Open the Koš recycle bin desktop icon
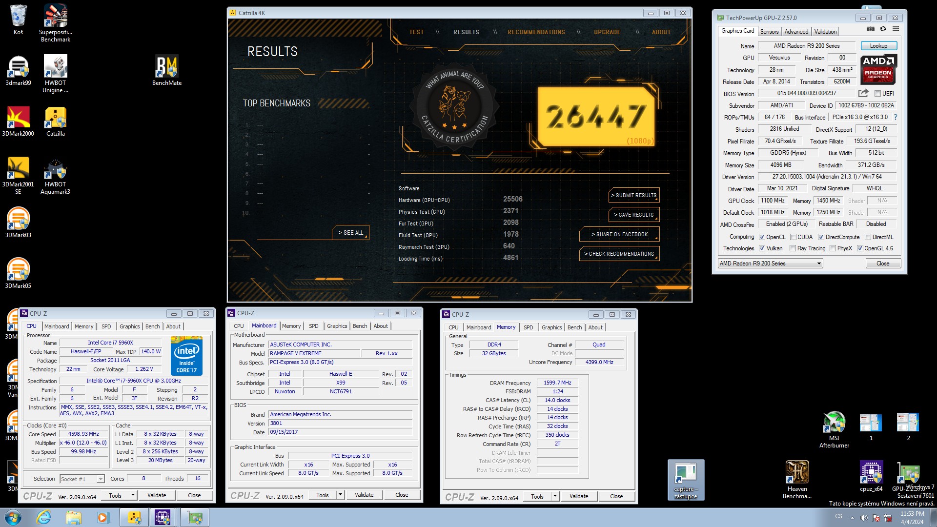The image size is (937, 527). coord(18,20)
